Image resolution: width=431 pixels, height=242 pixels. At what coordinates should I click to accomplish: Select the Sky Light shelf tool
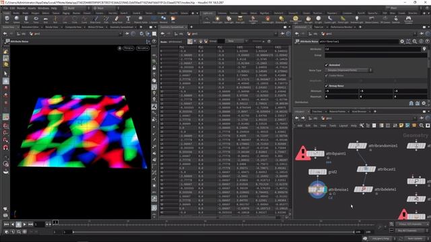click(x=308, y=19)
